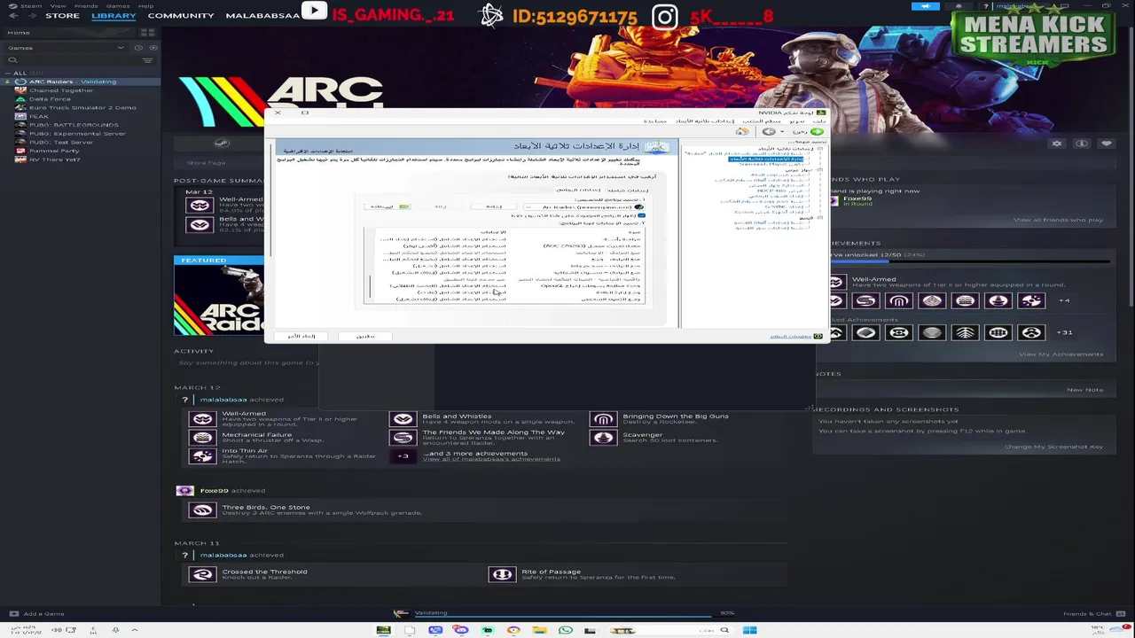
Task: Click View all friends who play
Action: click(x=1058, y=220)
